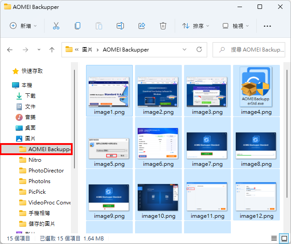Select image2.png thumbnail
Screen dimensions: 291x244
pos(158,91)
